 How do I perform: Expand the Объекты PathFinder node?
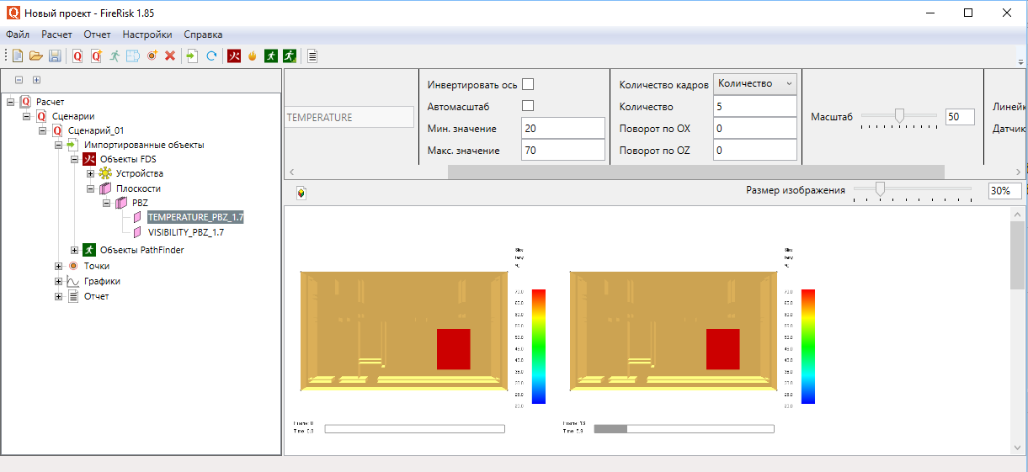tap(74, 250)
